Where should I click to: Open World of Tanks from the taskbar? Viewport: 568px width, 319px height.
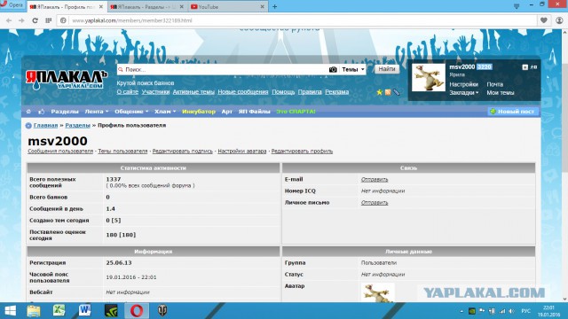(162, 311)
